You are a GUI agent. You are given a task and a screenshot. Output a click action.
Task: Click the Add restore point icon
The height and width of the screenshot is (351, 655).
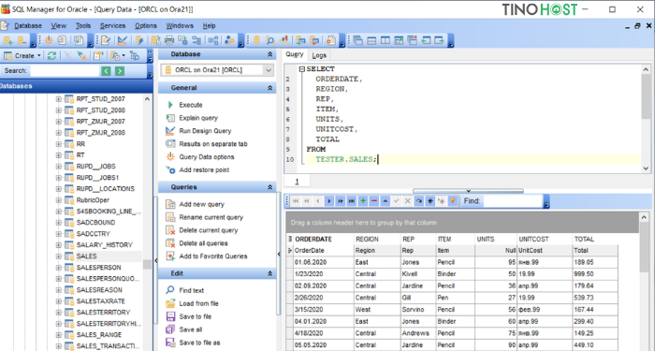pyautogui.click(x=170, y=169)
